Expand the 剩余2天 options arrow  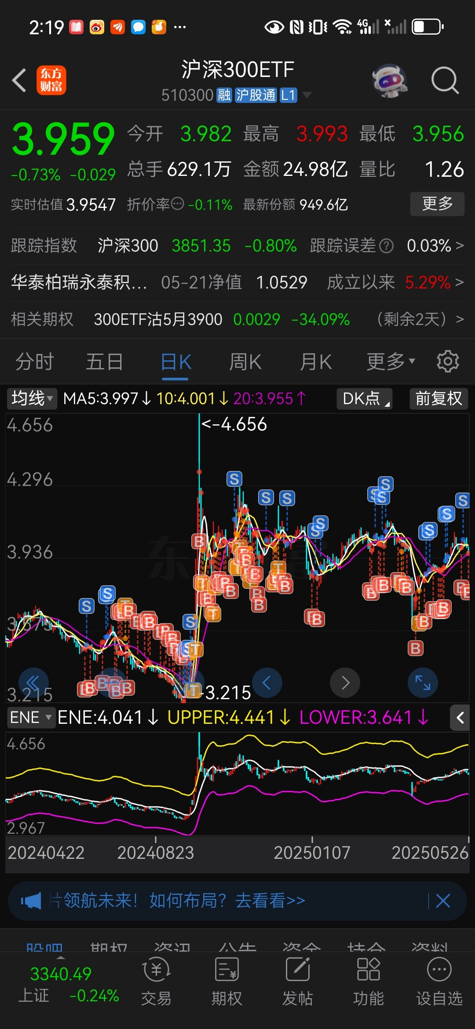pos(460,319)
